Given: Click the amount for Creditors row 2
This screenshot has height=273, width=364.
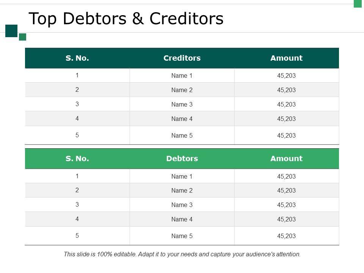Looking at the screenshot, I should (286, 90).
